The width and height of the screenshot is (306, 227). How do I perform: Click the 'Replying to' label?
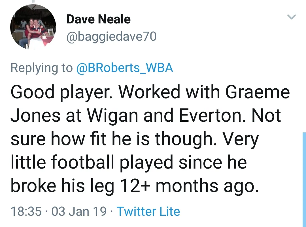[42, 68]
